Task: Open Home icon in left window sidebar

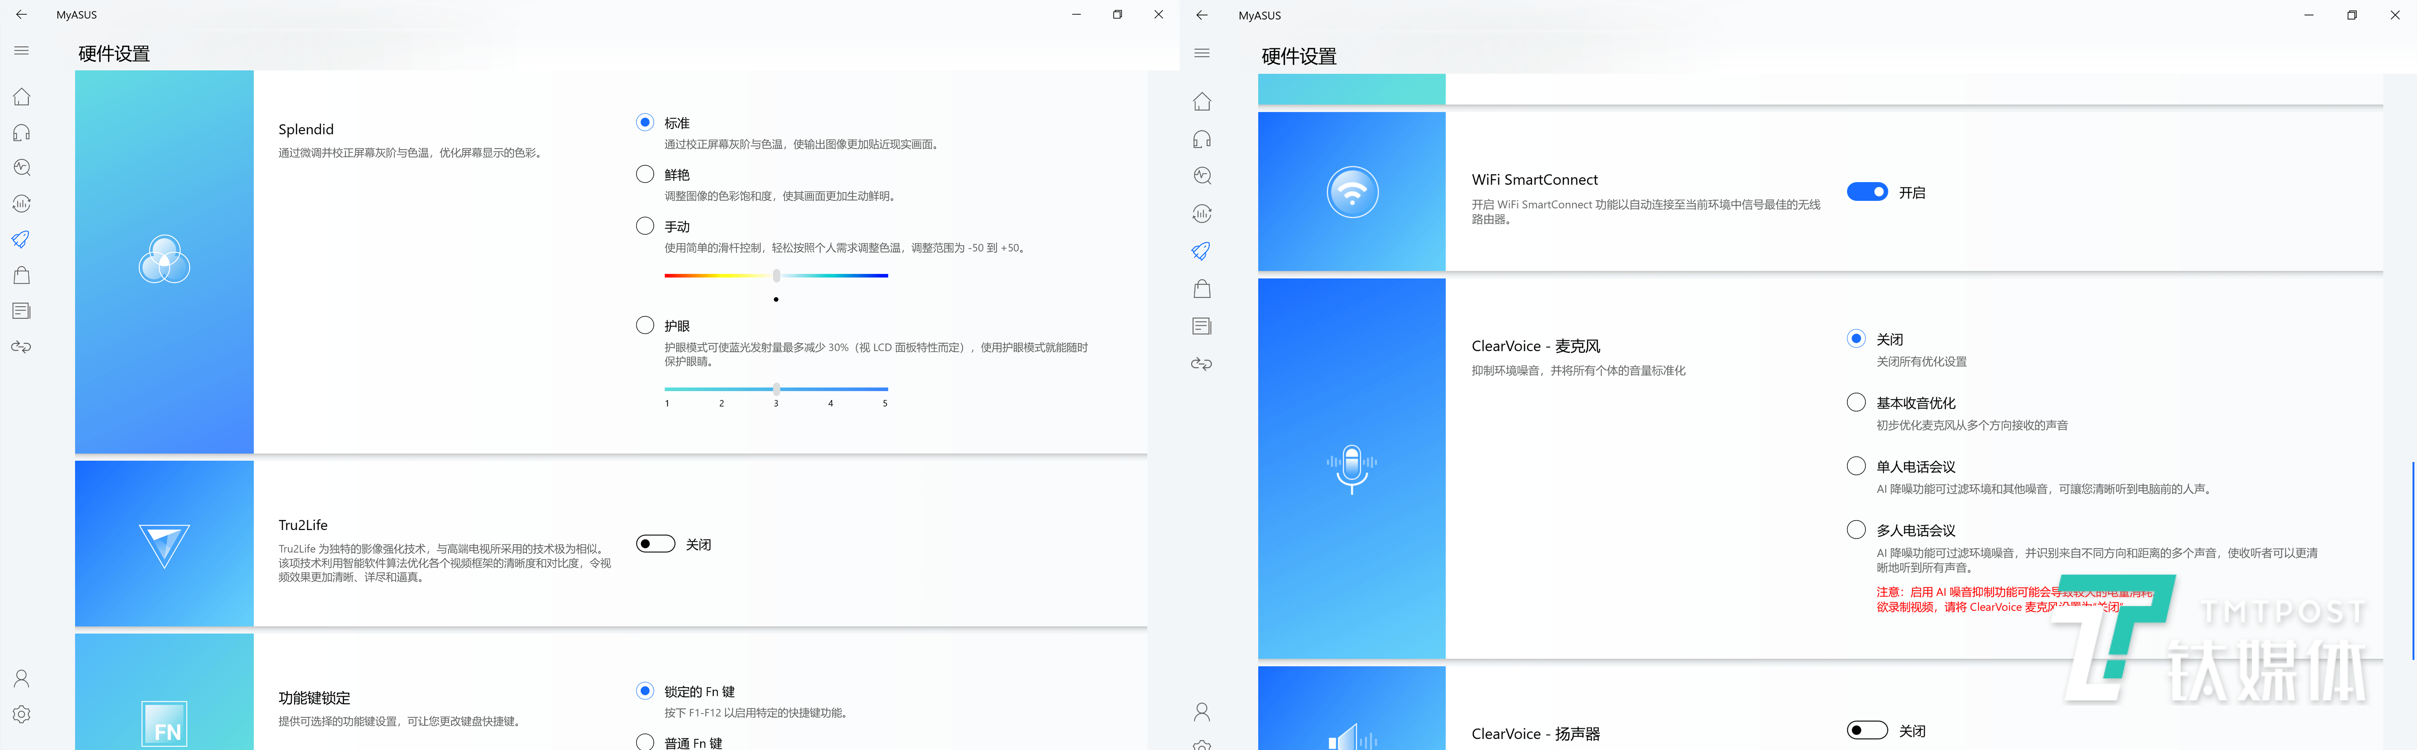Action: coord(22,97)
